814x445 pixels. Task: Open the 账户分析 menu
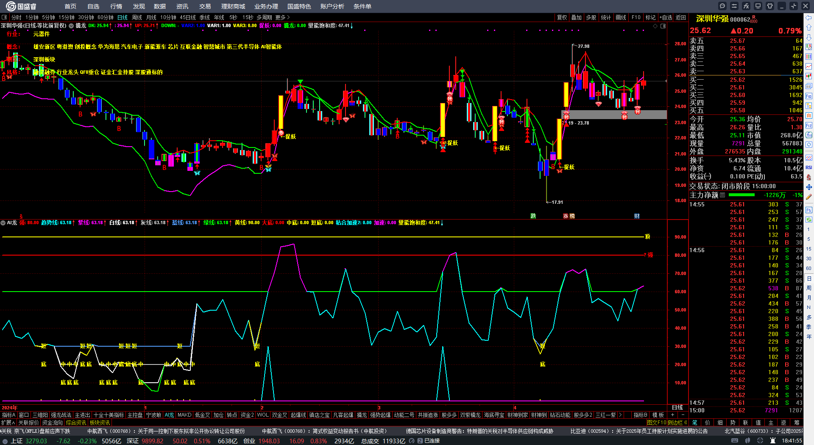tap(332, 6)
